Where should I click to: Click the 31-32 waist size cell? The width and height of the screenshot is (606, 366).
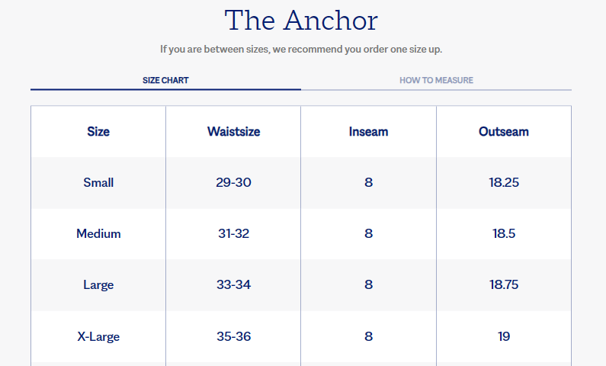(233, 233)
